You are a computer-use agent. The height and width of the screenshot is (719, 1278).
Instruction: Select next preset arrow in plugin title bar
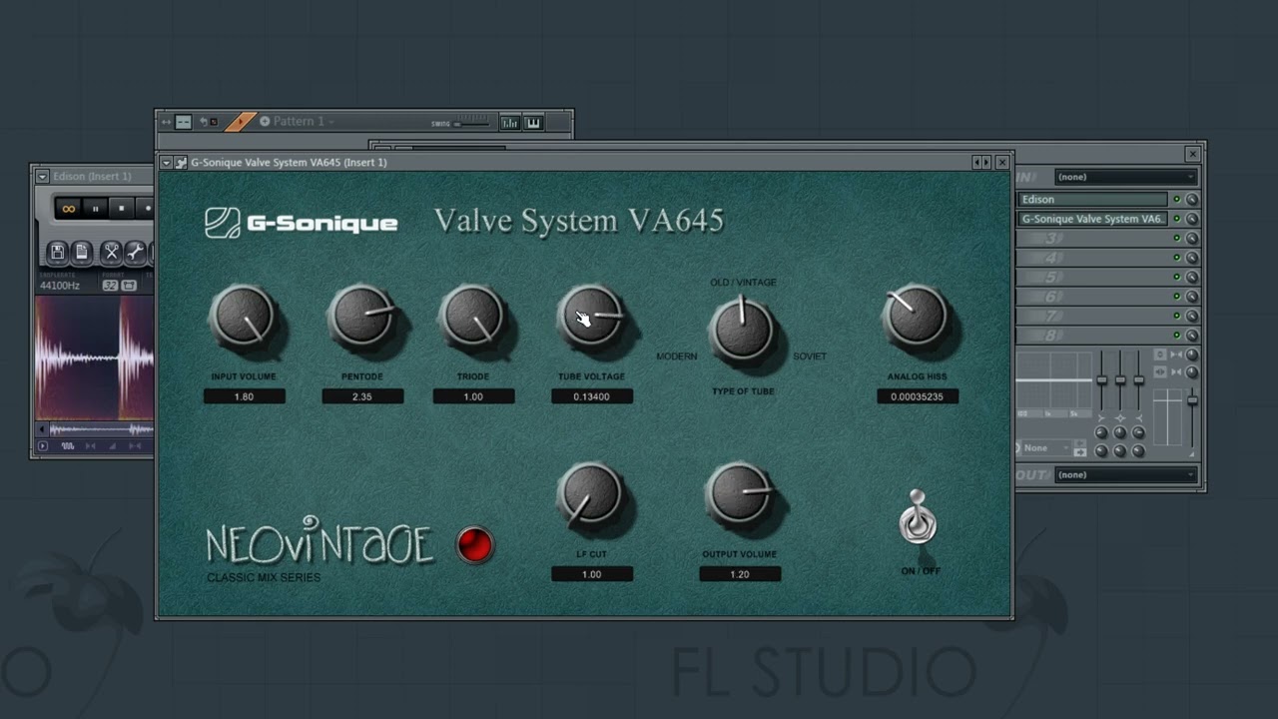pos(987,162)
